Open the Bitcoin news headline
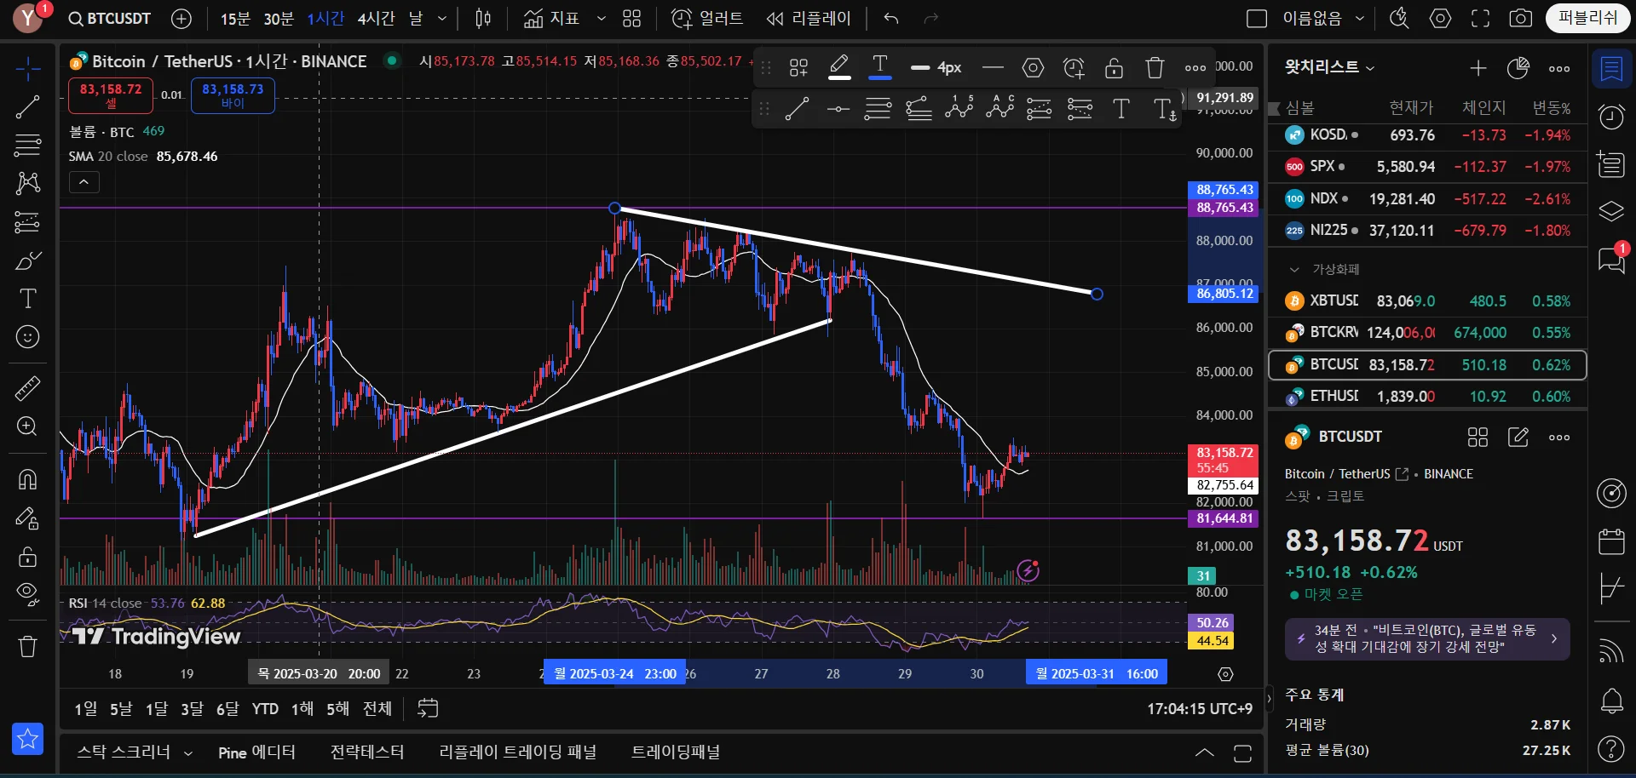1636x778 pixels. 1427,639
